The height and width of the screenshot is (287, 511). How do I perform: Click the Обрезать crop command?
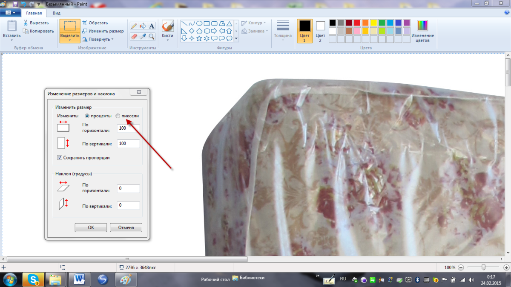(x=95, y=23)
